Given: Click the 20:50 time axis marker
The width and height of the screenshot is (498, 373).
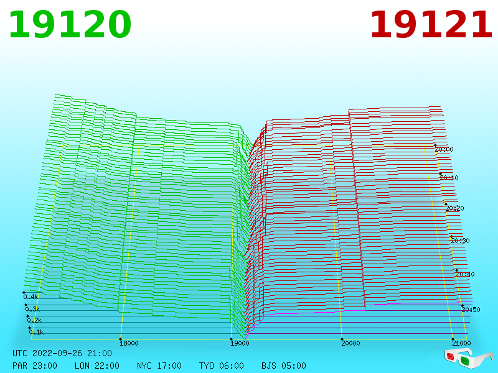Looking at the screenshot, I should (471, 310).
